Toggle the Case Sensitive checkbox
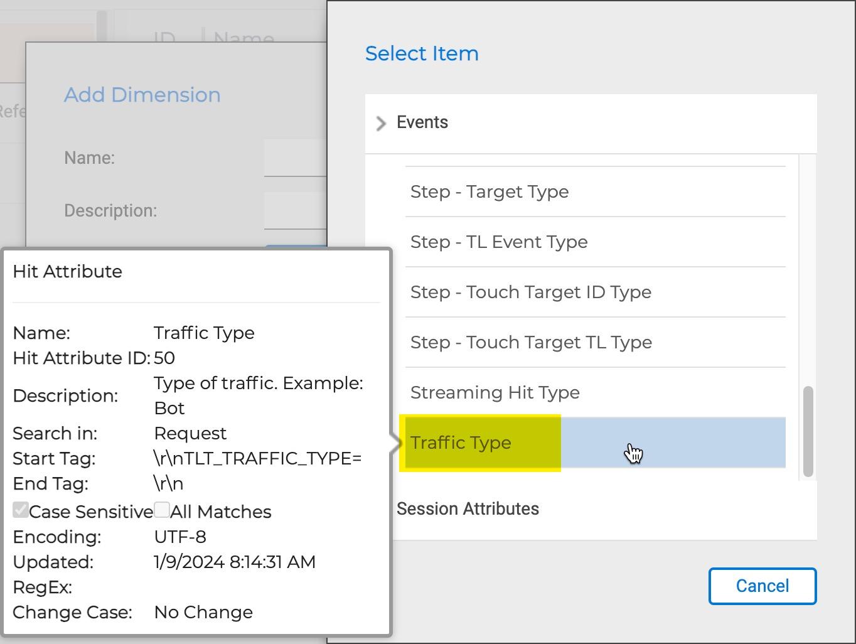This screenshot has height=644, width=856. [21, 510]
